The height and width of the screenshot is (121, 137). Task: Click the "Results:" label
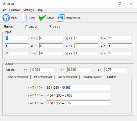(11, 70)
